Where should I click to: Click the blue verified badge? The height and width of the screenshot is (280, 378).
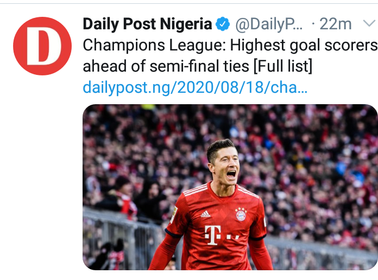coord(222,24)
